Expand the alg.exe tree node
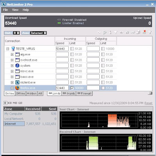156x156 pixels. tap(12, 55)
